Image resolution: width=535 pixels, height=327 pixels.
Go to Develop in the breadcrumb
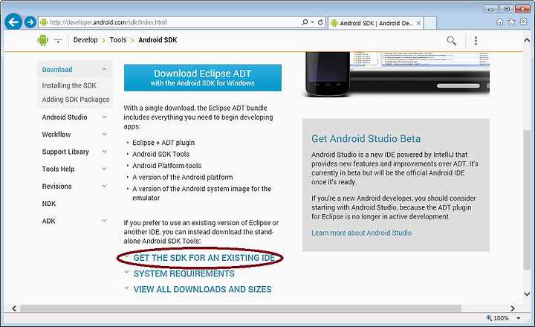tap(85, 40)
